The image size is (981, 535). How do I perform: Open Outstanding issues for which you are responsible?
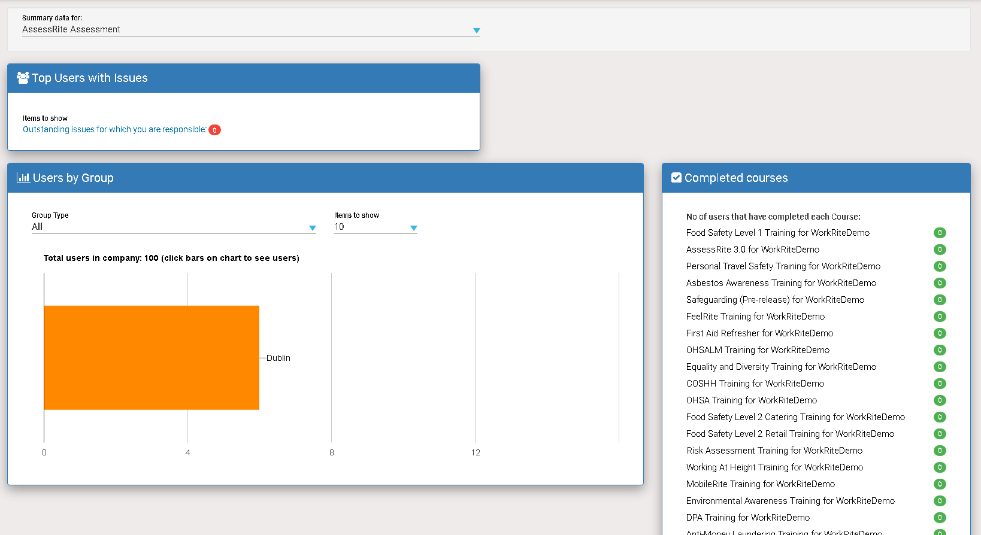coord(114,129)
